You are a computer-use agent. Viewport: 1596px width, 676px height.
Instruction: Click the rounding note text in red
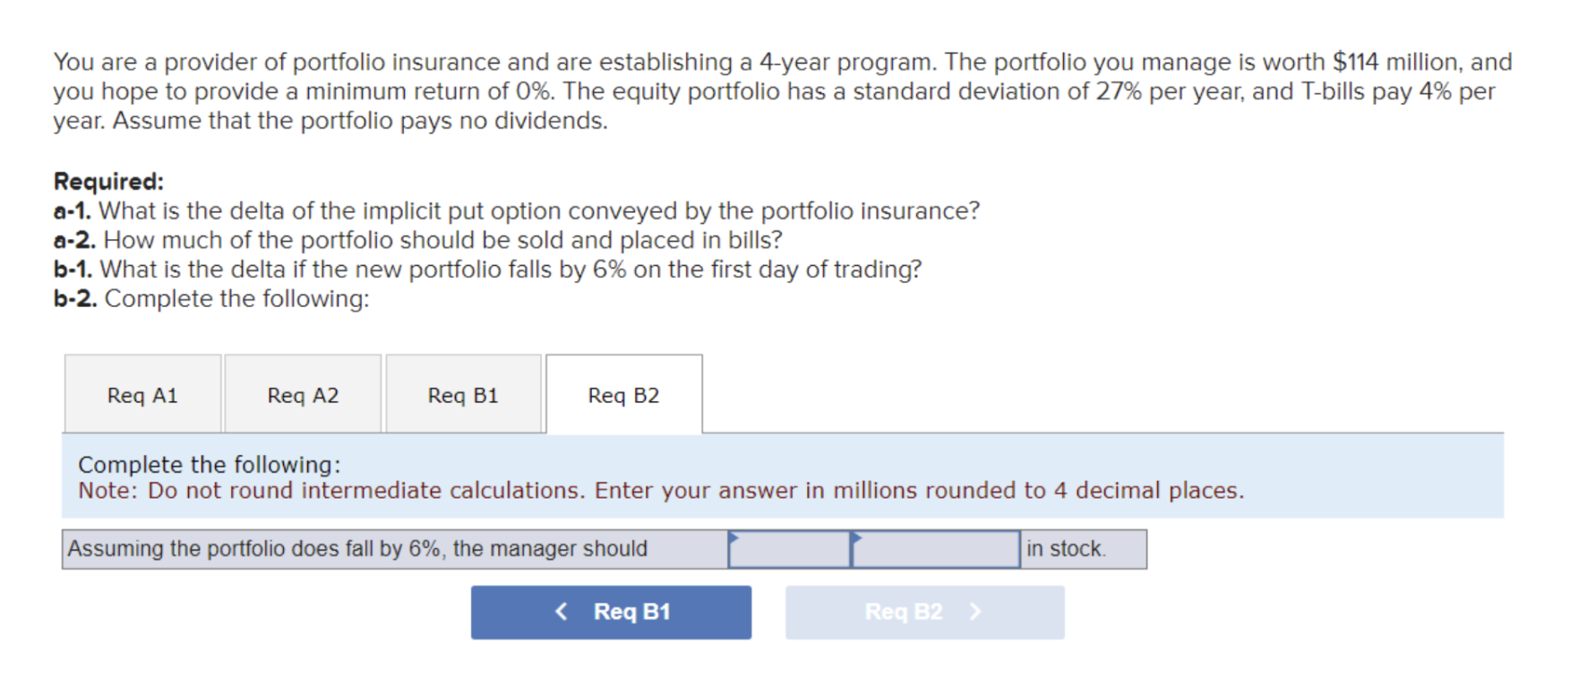[x=660, y=491]
